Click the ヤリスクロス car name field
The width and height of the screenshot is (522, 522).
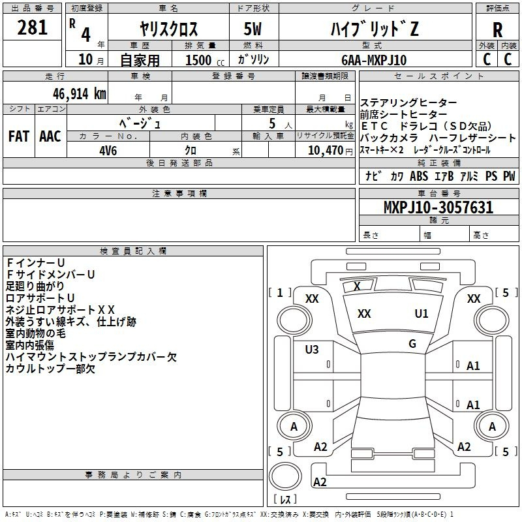(x=168, y=30)
